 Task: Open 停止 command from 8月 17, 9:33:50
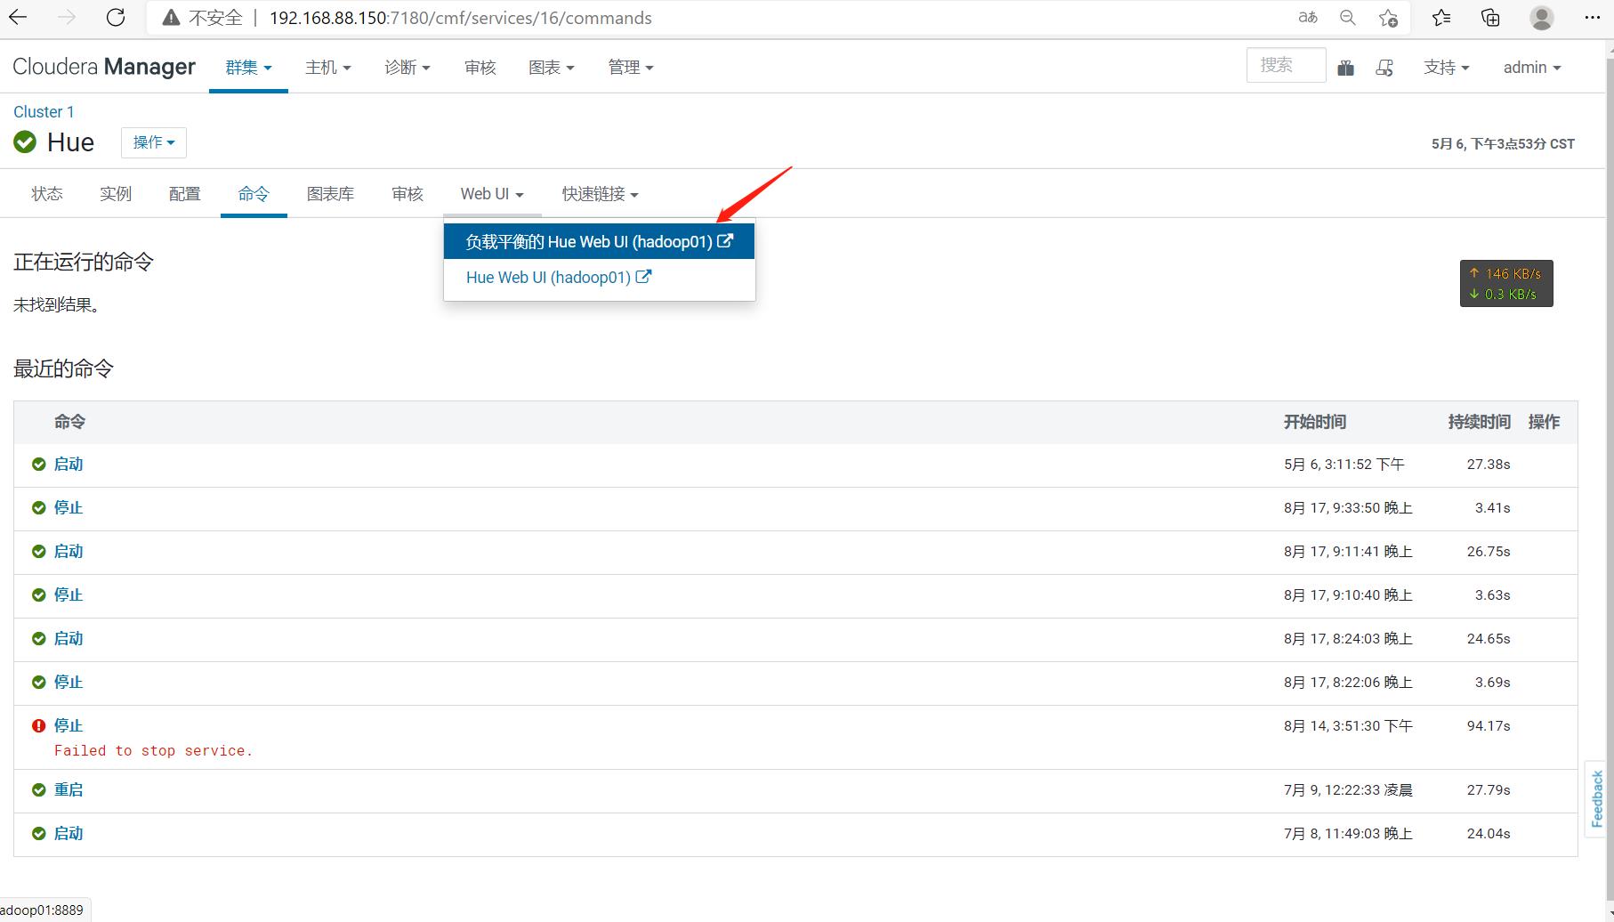click(x=69, y=507)
